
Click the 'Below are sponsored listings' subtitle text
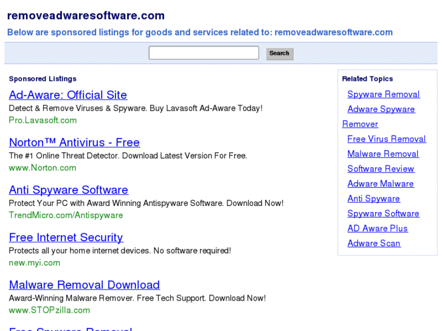tap(200, 32)
